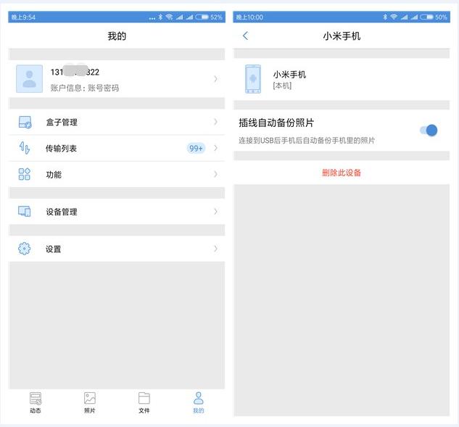Tap 52% battery percentage
The height and width of the screenshot is (427, 459).
(216, 17)
